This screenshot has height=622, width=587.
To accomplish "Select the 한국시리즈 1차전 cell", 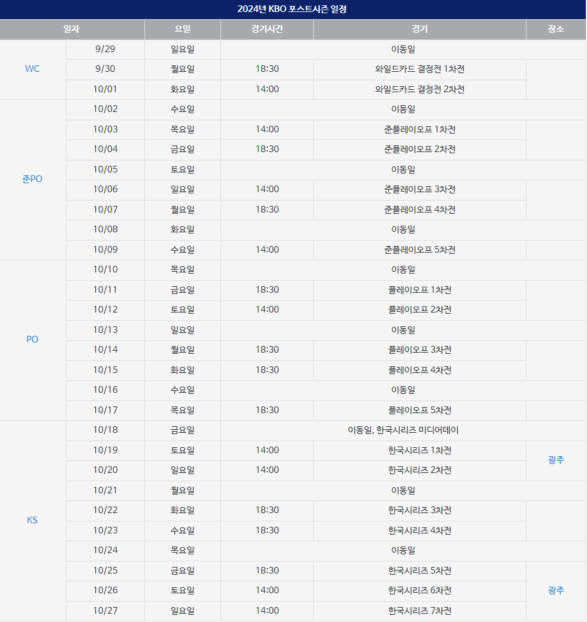I will (x=419, y=451).
